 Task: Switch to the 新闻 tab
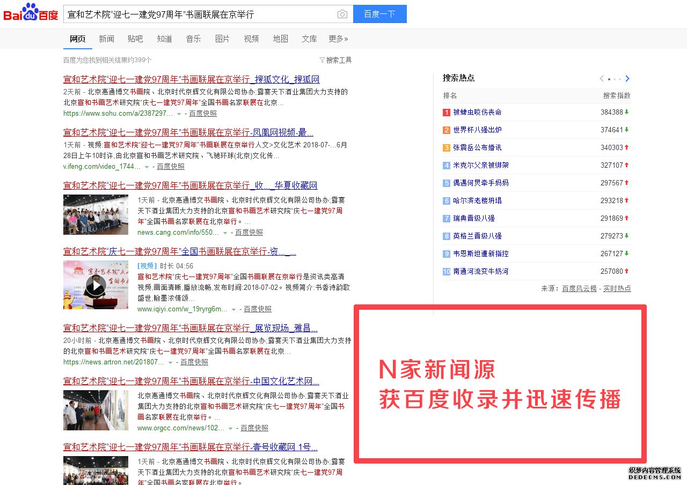[x=106, y=39]
